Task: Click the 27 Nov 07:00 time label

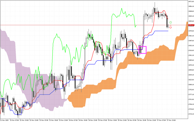Action: 161,120
